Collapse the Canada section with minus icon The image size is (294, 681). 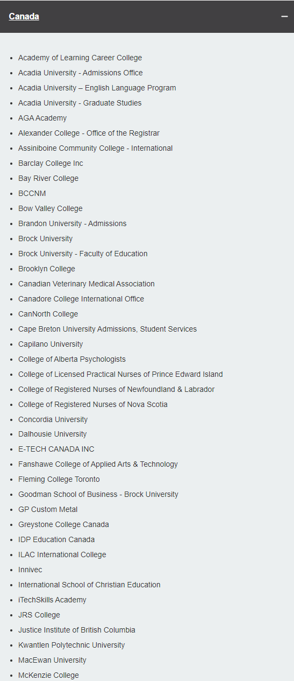[x=284, y=17]
